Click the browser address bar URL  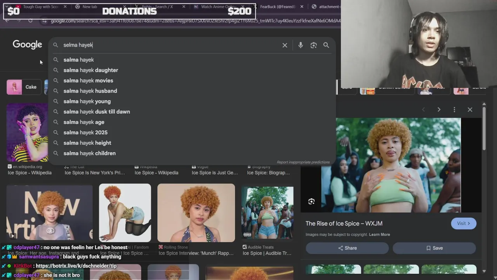(x=195, y=21)
